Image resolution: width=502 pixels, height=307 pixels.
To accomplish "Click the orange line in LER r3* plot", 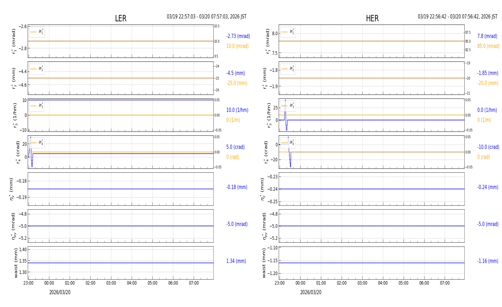I will coord(121,115).
